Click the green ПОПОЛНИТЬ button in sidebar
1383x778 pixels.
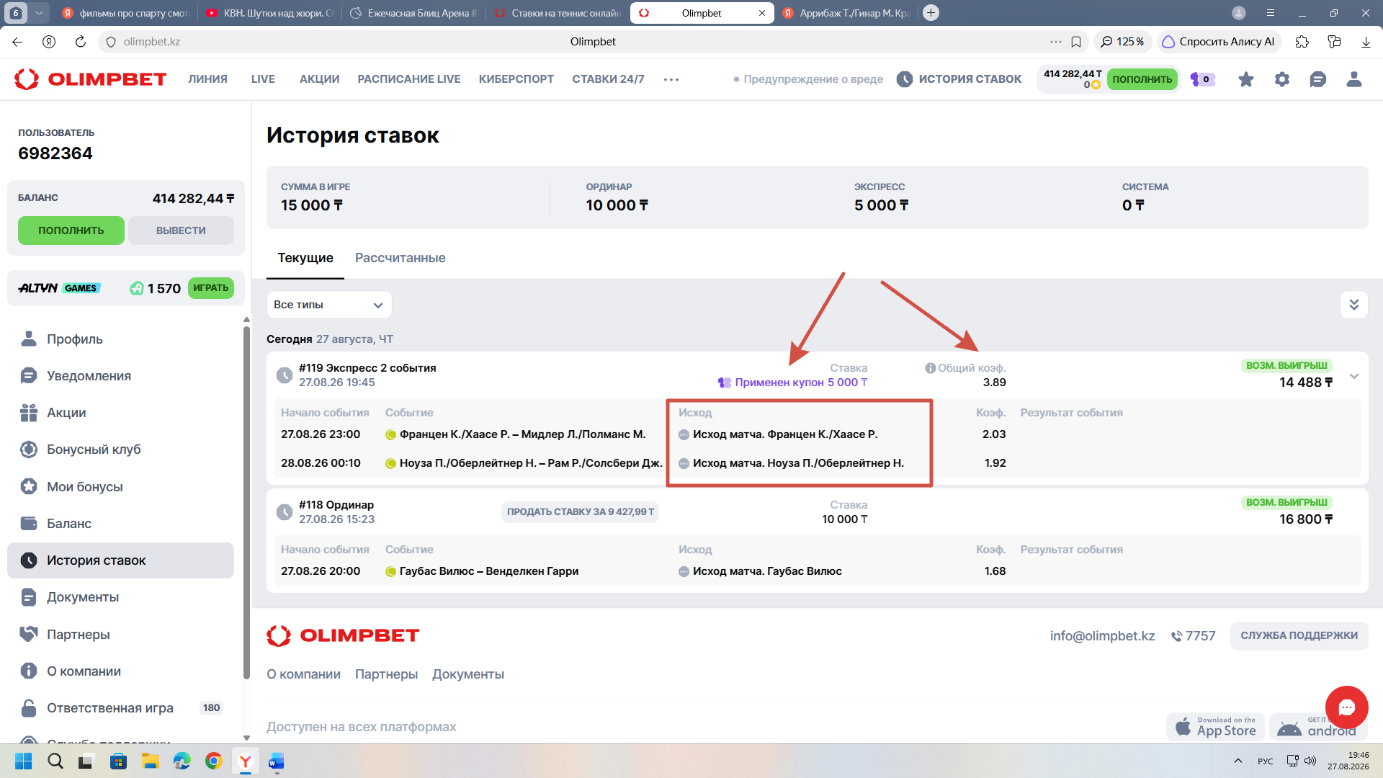click(71, 231)
